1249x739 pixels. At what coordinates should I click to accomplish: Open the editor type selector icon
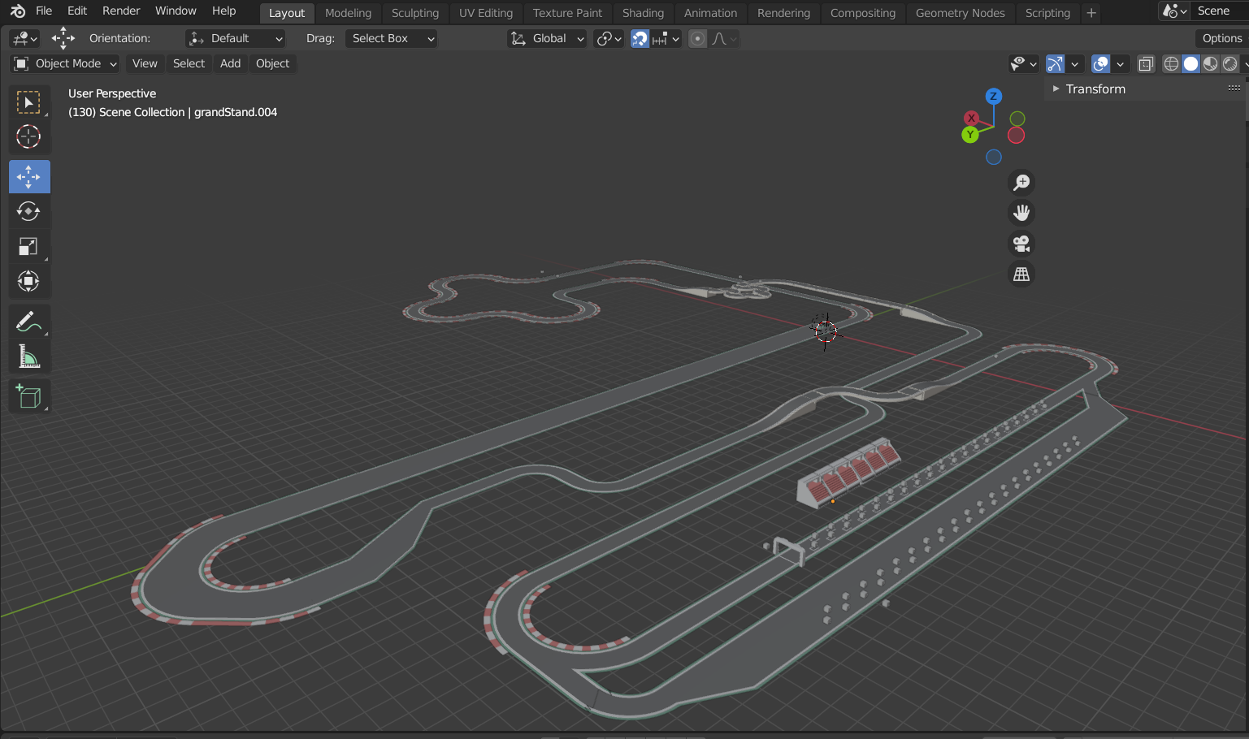point(24,38)
